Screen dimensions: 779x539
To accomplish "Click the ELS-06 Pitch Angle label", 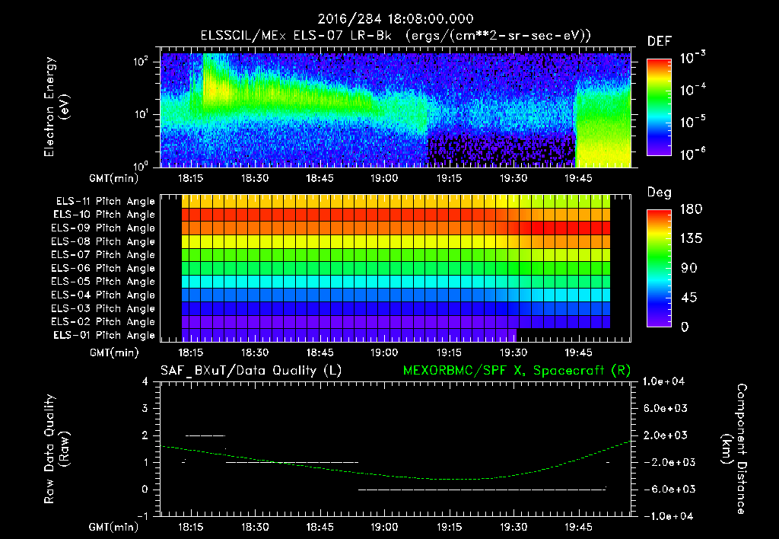I will coord(103,269).
